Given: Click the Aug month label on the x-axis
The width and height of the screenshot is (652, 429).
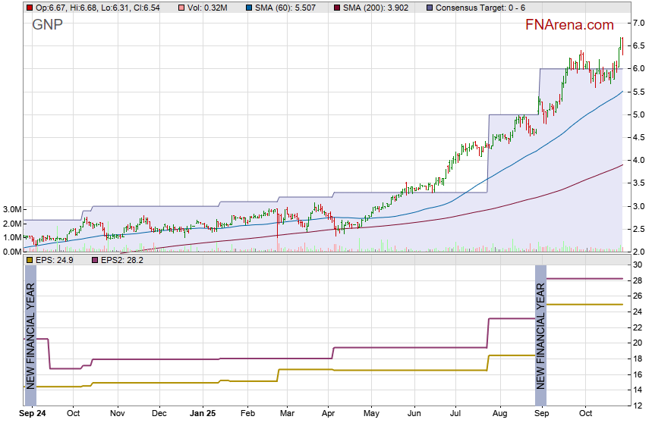Looking at the screenshot, I should coord(499,415).
